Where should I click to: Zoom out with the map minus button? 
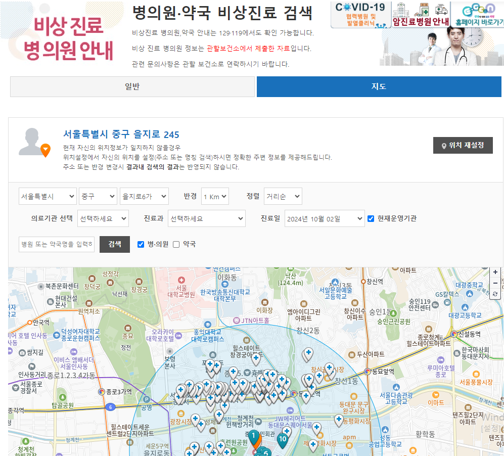[x=495, y=283]
